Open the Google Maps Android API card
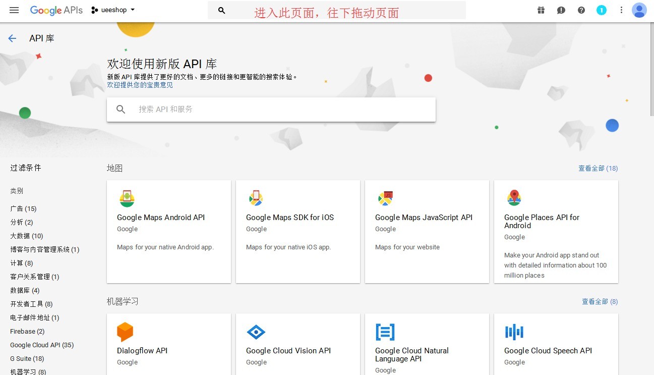 [169, 232]
